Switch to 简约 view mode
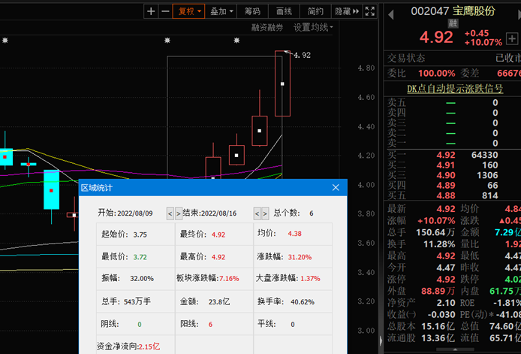 click(315, 11)
